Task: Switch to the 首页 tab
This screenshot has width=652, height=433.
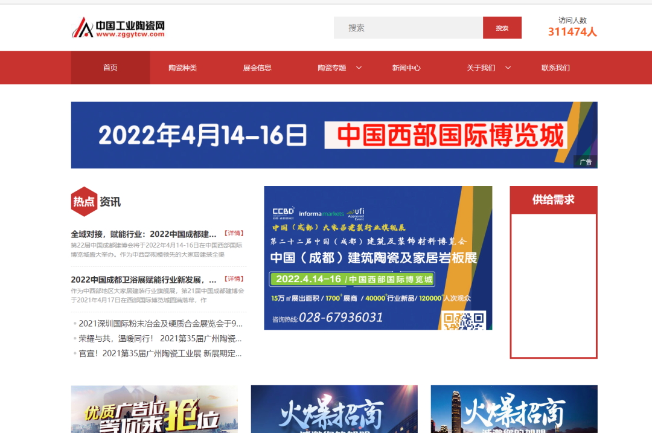Action: pos(110,68)
